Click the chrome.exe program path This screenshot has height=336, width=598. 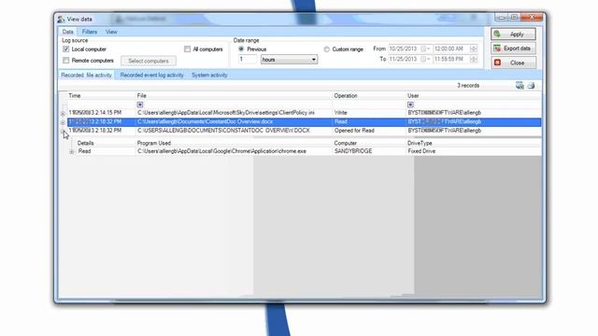221,151
